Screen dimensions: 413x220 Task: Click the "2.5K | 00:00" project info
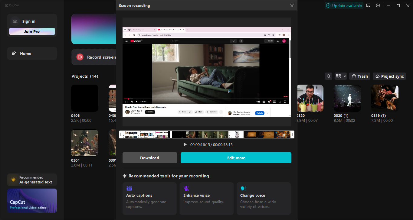pos(81,121)
